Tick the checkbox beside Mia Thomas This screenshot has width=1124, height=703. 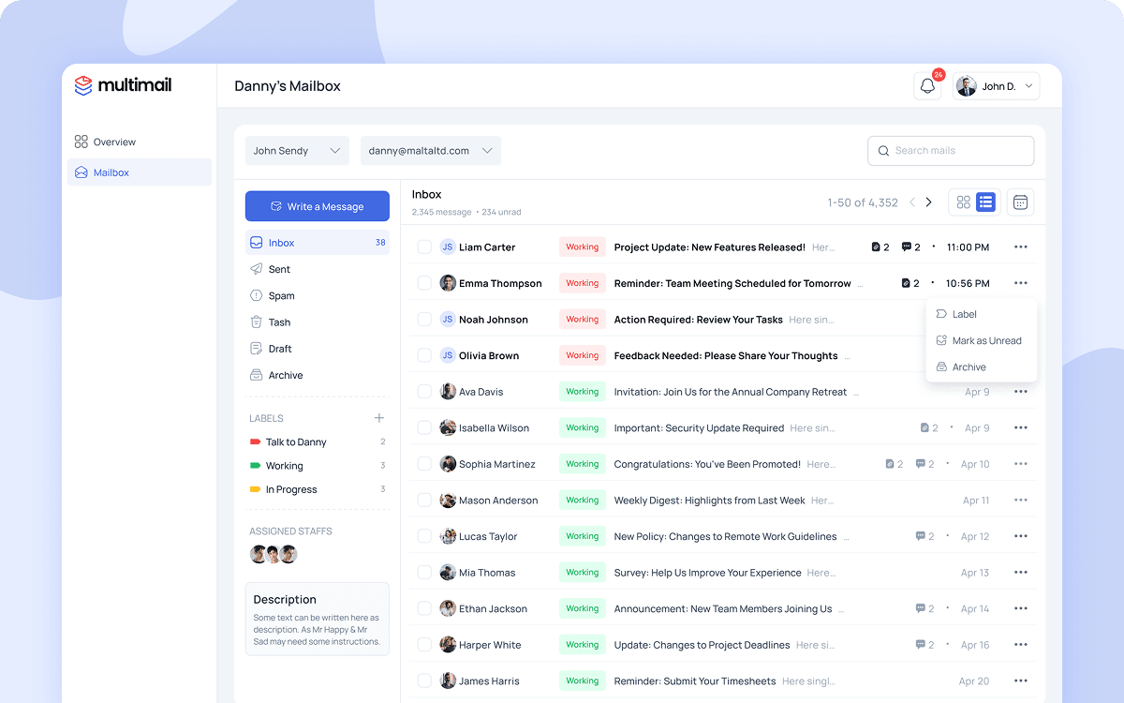(x=423, y=572)
